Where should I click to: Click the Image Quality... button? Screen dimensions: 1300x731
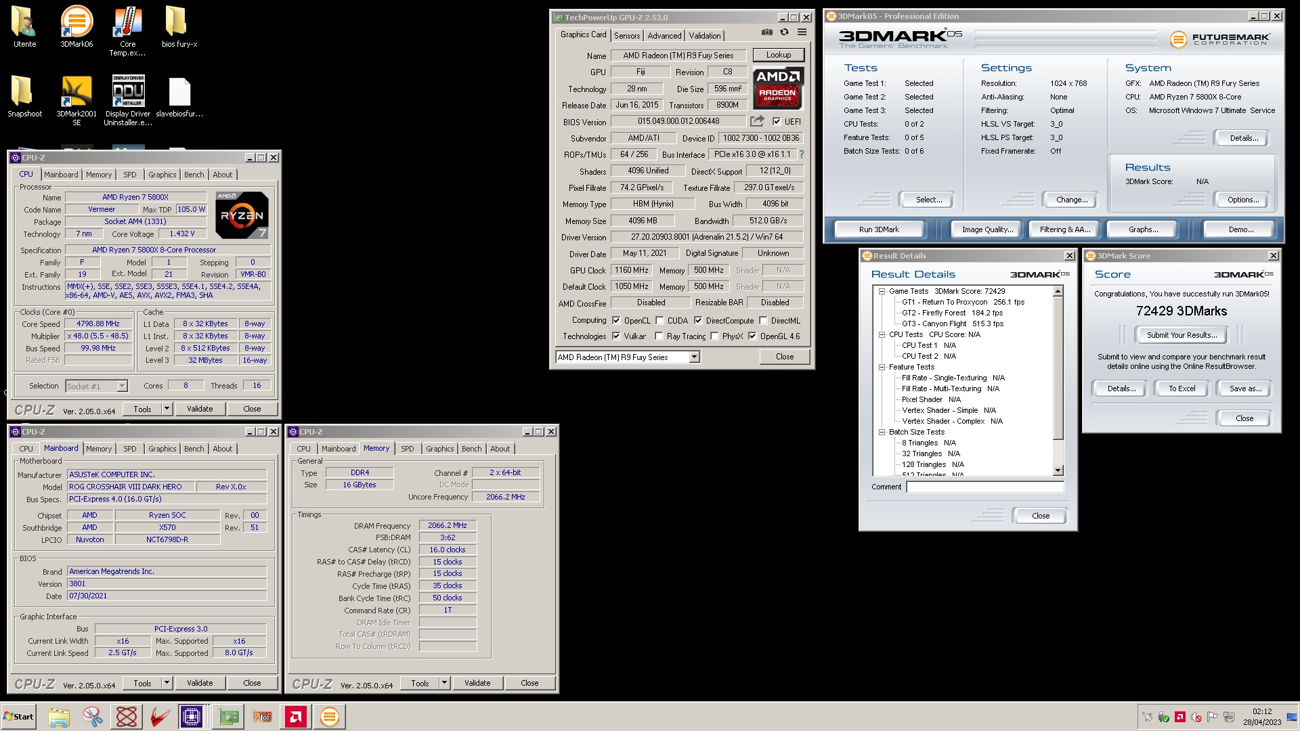pos(987,229)
